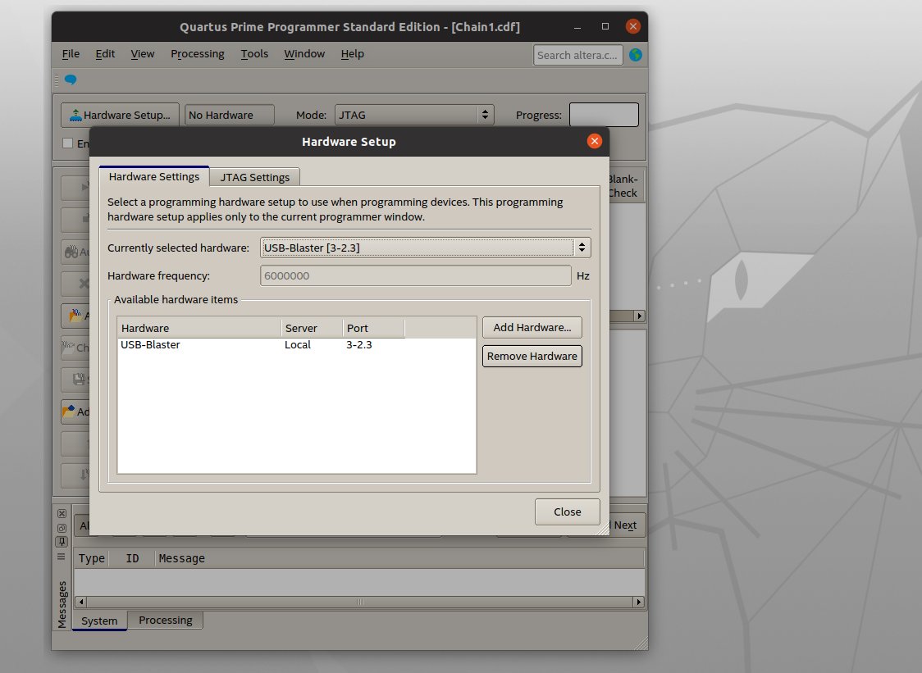The width and height of the screenshot is (922, 673).
Task: Open the Messages panel options menu icon
Action: pyautogui.click(x=62, y=556)
